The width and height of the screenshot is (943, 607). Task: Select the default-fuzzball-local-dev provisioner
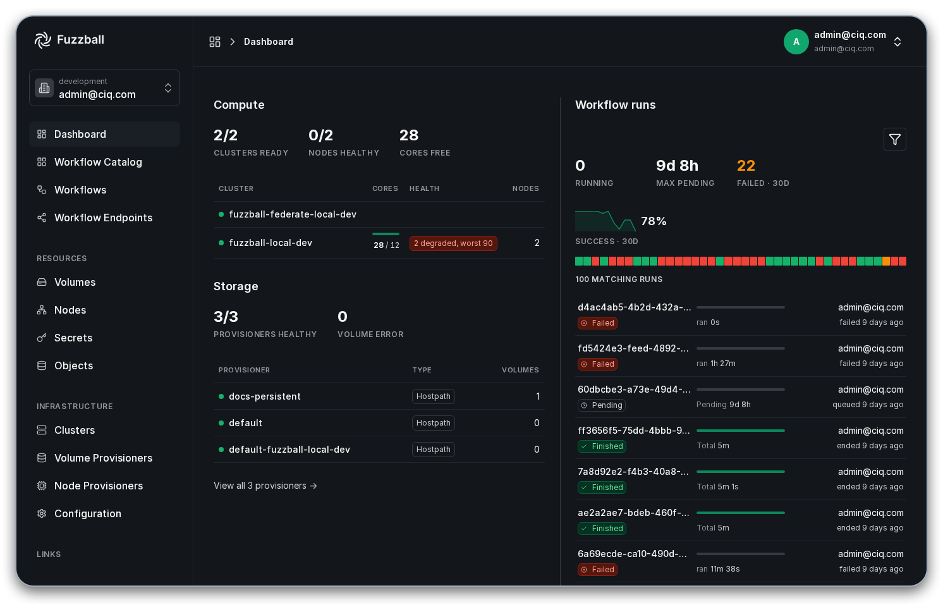pyautogui.click(x=379, y=450)
